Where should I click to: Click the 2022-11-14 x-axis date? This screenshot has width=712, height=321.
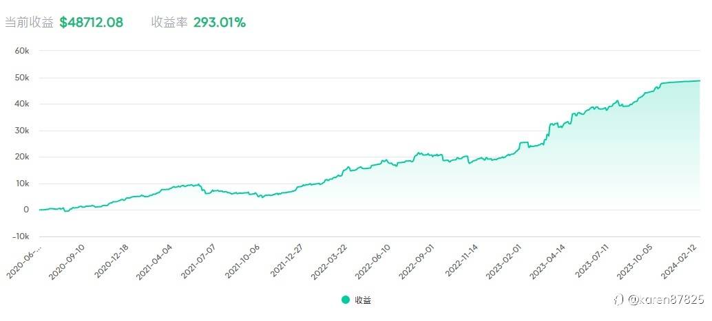pos(464,261)
